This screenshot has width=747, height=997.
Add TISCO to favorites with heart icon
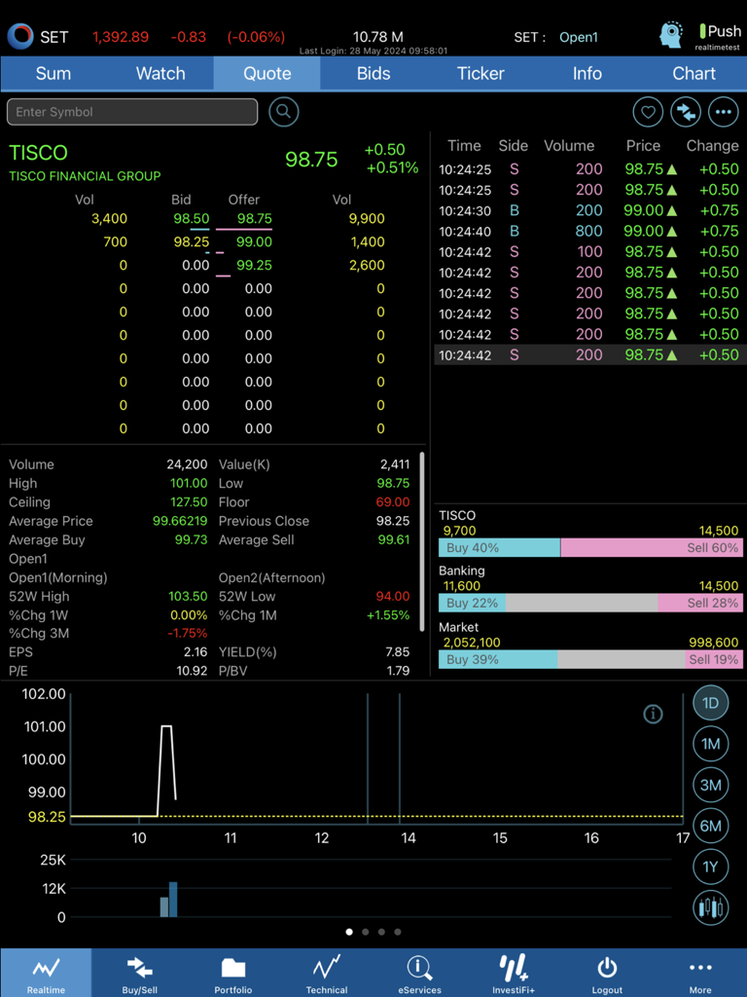[648, 113]
